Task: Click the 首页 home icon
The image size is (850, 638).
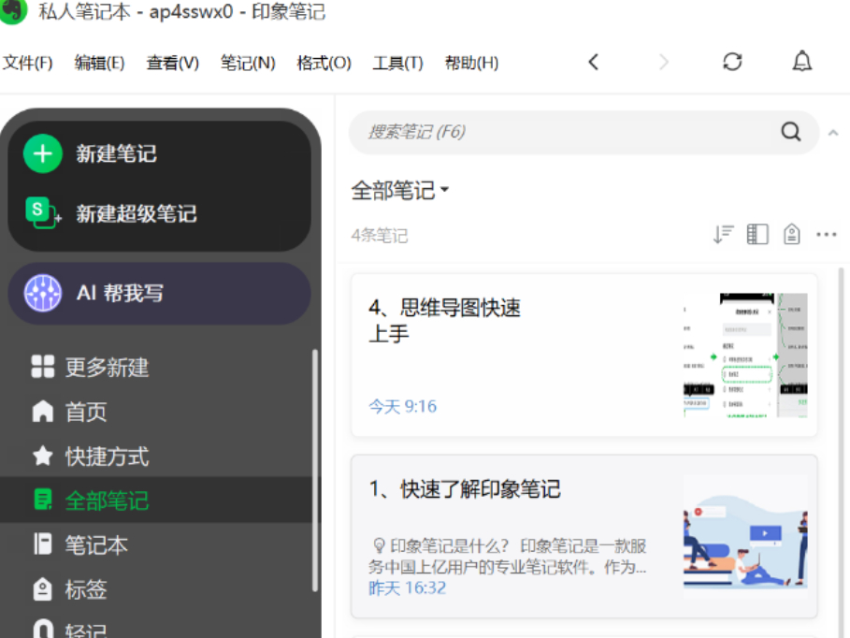Action: coord(43,412)
